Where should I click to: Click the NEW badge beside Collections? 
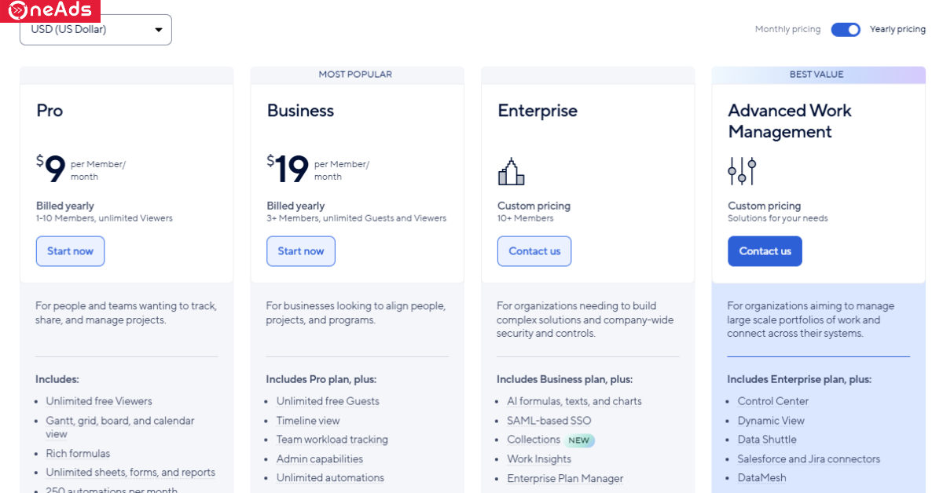tap(579, 440)
